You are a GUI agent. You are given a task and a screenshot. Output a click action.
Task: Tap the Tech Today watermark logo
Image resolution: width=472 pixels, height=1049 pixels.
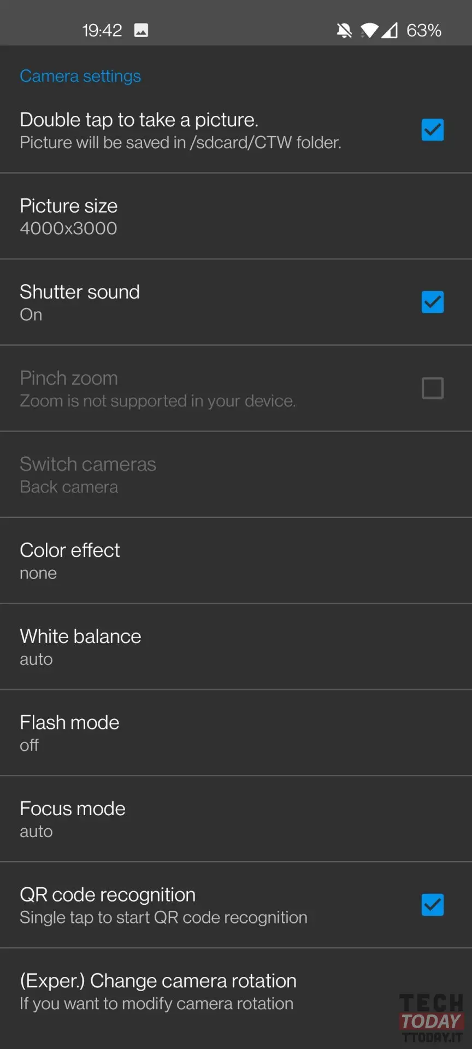432,1018
